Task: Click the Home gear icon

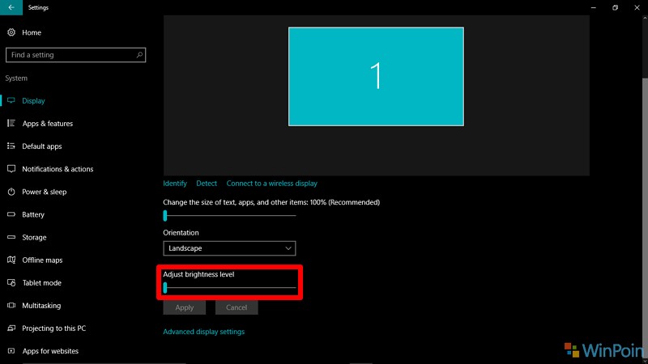Action: pyautogui.click(x=11, y=32)
